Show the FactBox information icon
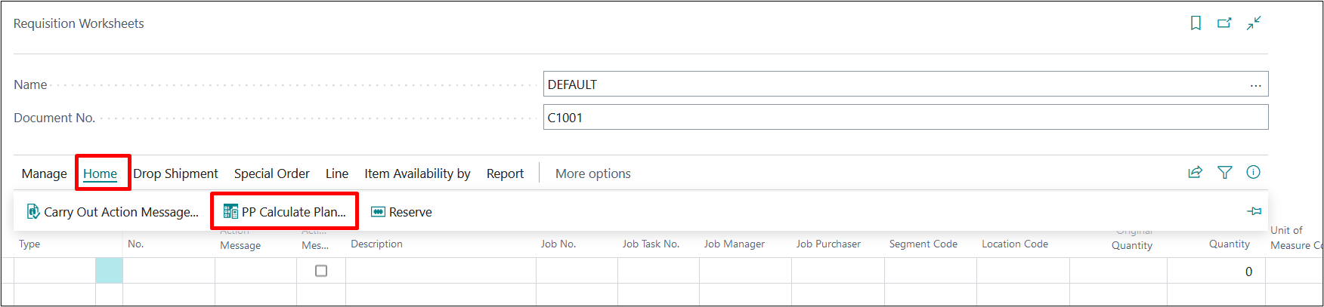 1253,173
